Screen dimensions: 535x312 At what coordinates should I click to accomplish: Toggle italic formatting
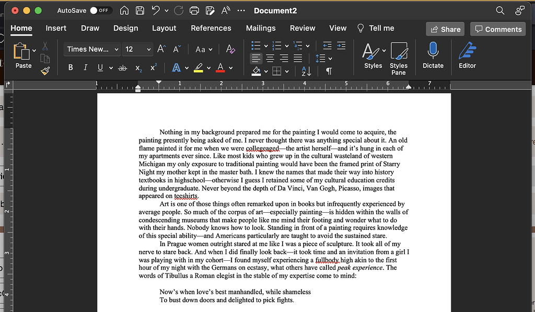point(85,67)
